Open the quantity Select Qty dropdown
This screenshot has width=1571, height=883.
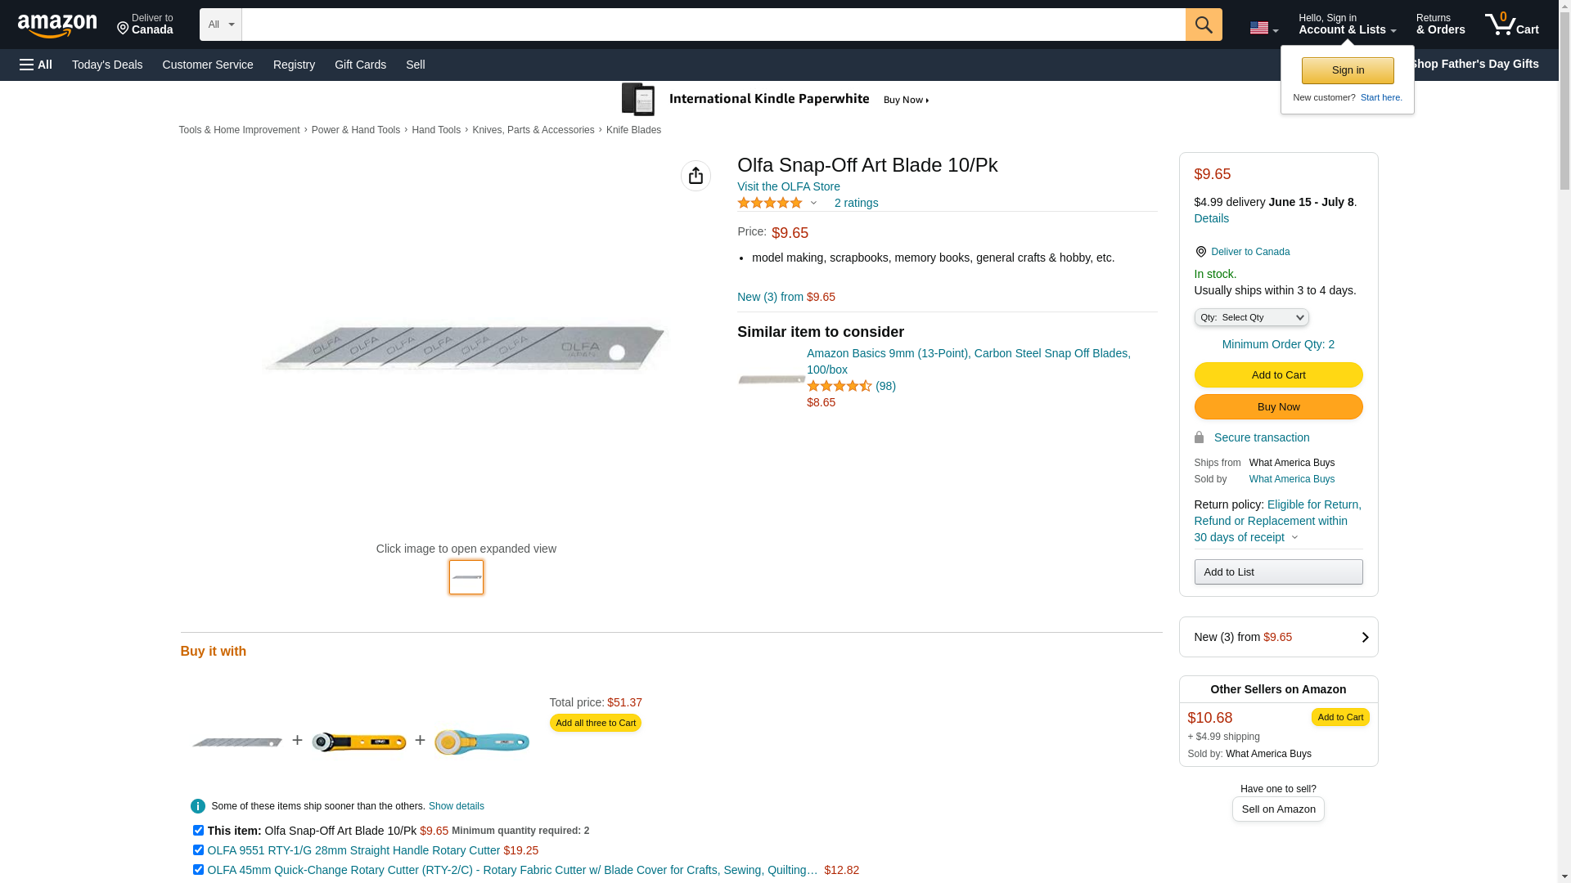coord(1251,317)
